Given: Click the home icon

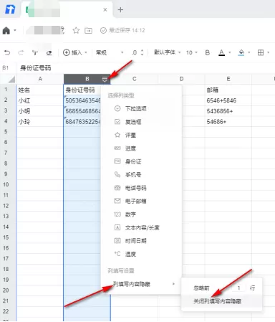Looking at the screenshot, I should tap(6, 30).
